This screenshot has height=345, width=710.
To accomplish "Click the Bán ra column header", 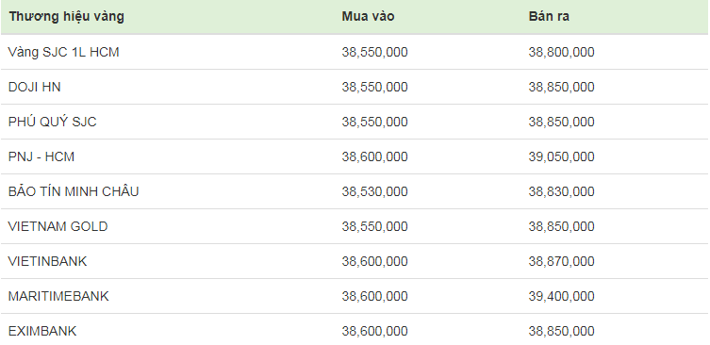I will tap(549, 17).
